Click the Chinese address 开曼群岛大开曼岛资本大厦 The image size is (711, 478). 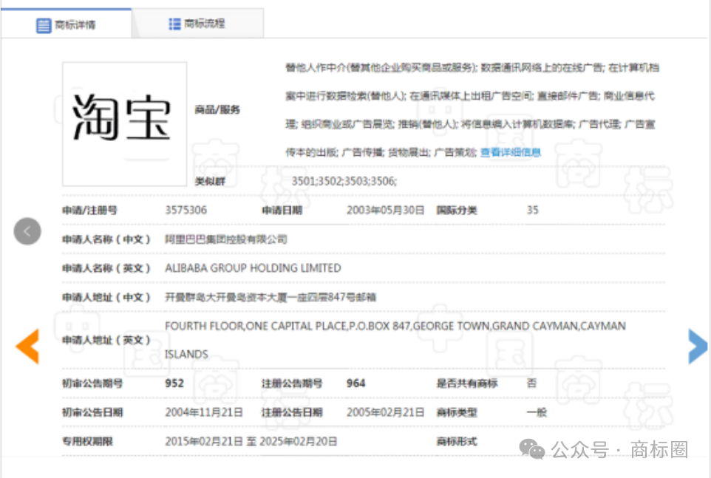pos(271,297)
